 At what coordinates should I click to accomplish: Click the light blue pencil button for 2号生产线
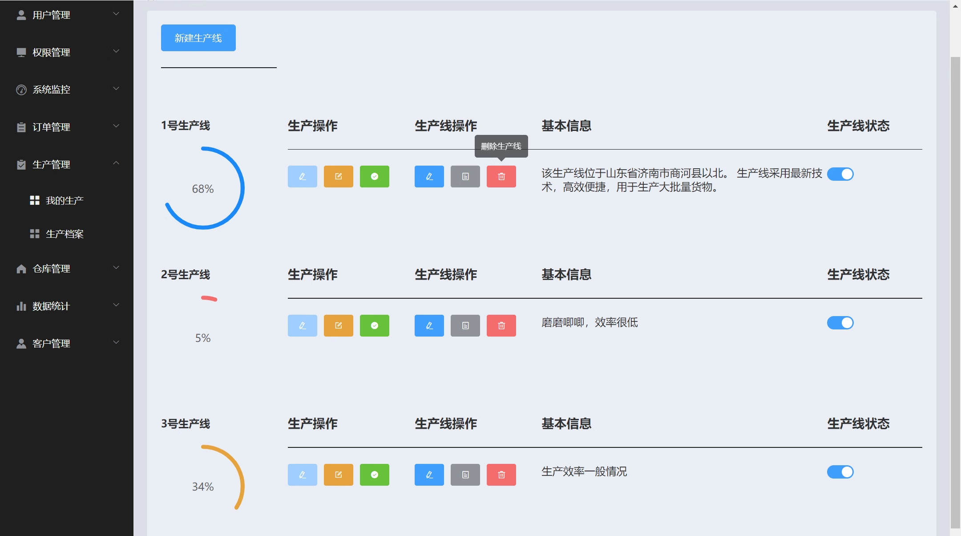[x=303, y=325]
